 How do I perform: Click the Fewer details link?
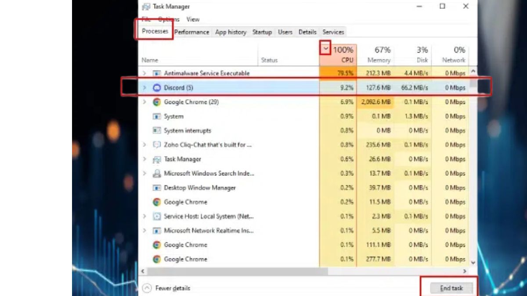[173, 288]
